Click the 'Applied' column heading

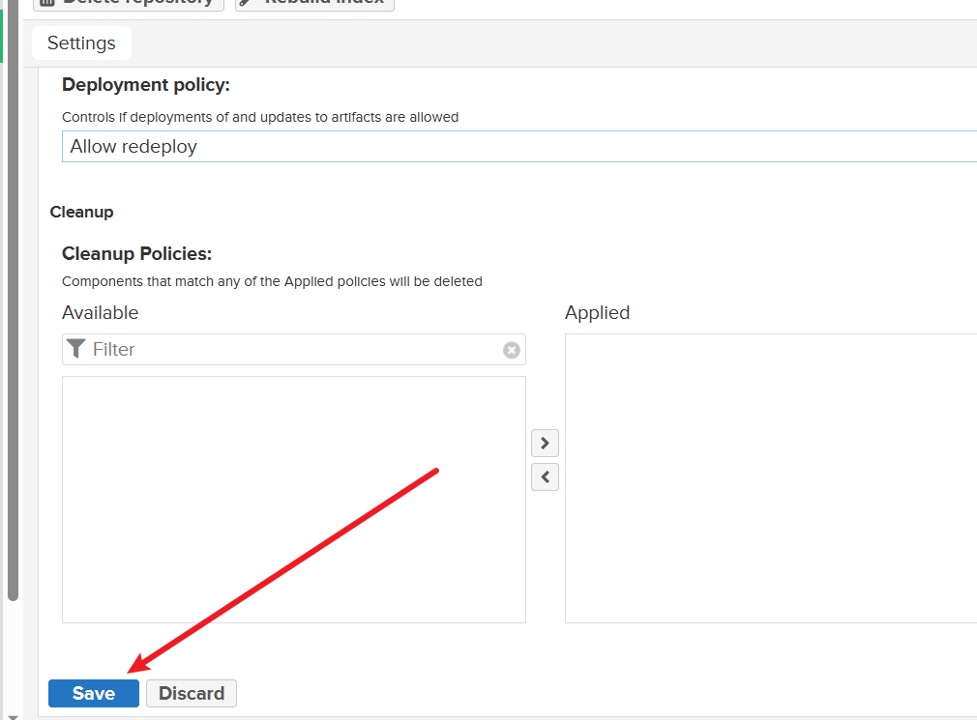[x=597, y=313]
